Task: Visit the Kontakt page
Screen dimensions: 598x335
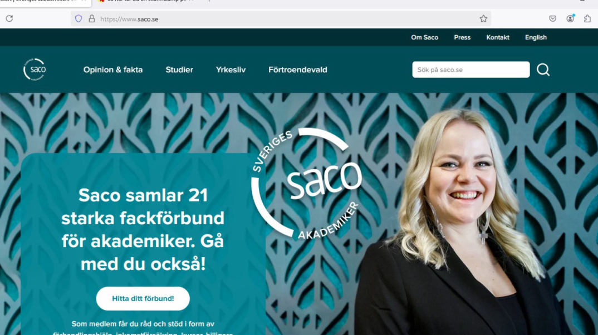Action: click(498, 37)
